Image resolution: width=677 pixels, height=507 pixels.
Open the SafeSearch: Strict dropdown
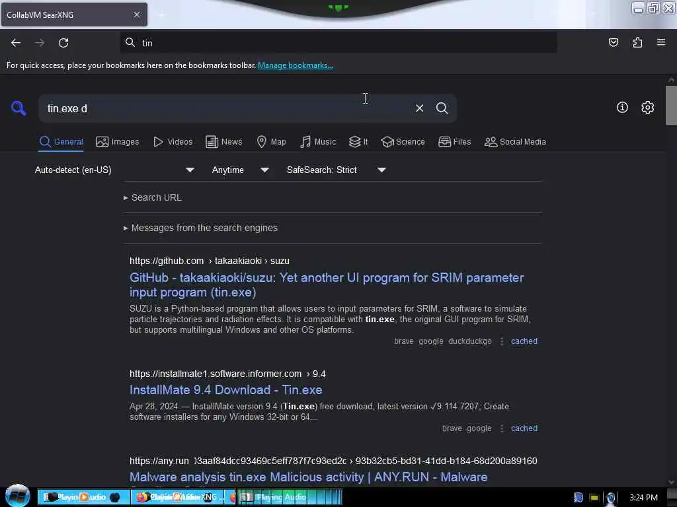click(x=337, y=170)
